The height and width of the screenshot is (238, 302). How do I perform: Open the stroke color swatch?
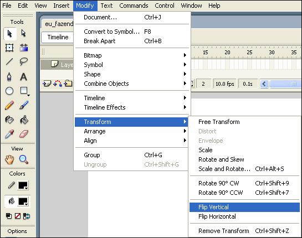pyautogui.click(x=23, y=185)
